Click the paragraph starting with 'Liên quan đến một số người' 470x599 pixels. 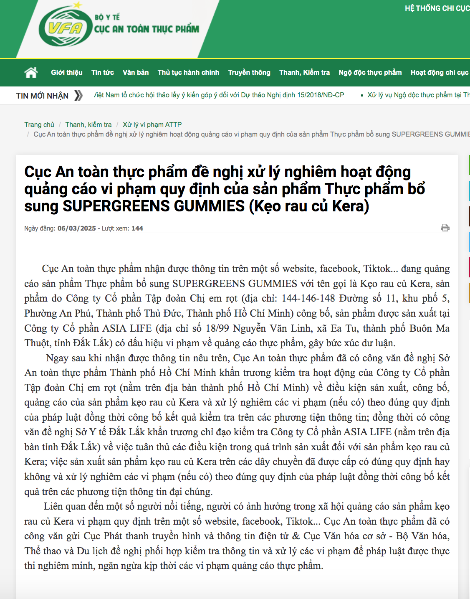coord(237,536)
